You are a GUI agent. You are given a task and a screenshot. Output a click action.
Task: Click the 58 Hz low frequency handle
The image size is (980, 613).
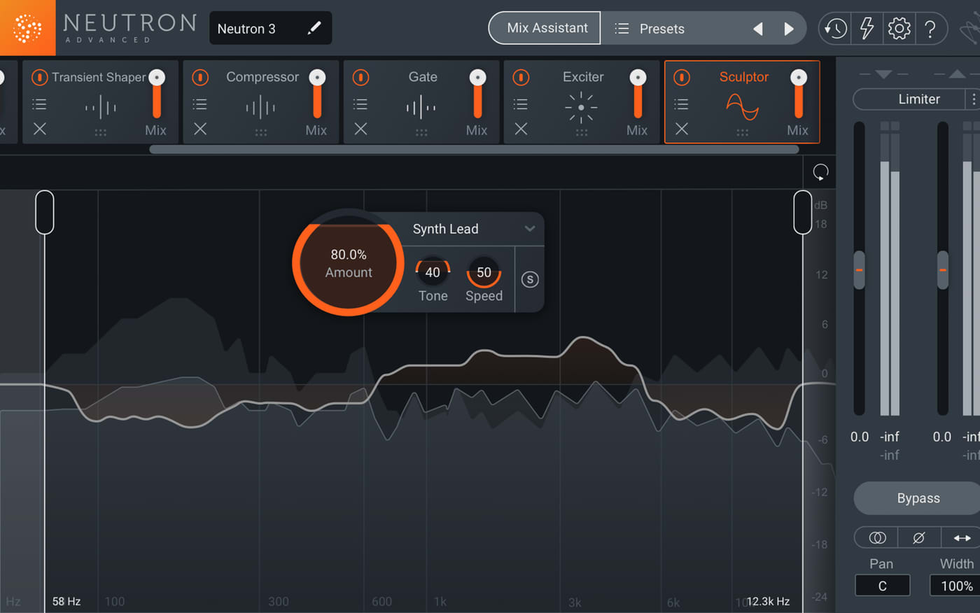click(x=44, y=212)
